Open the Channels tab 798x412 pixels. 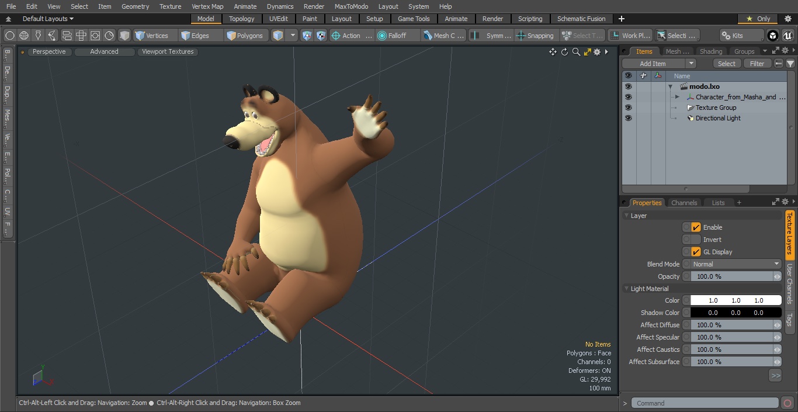point(684,203)
